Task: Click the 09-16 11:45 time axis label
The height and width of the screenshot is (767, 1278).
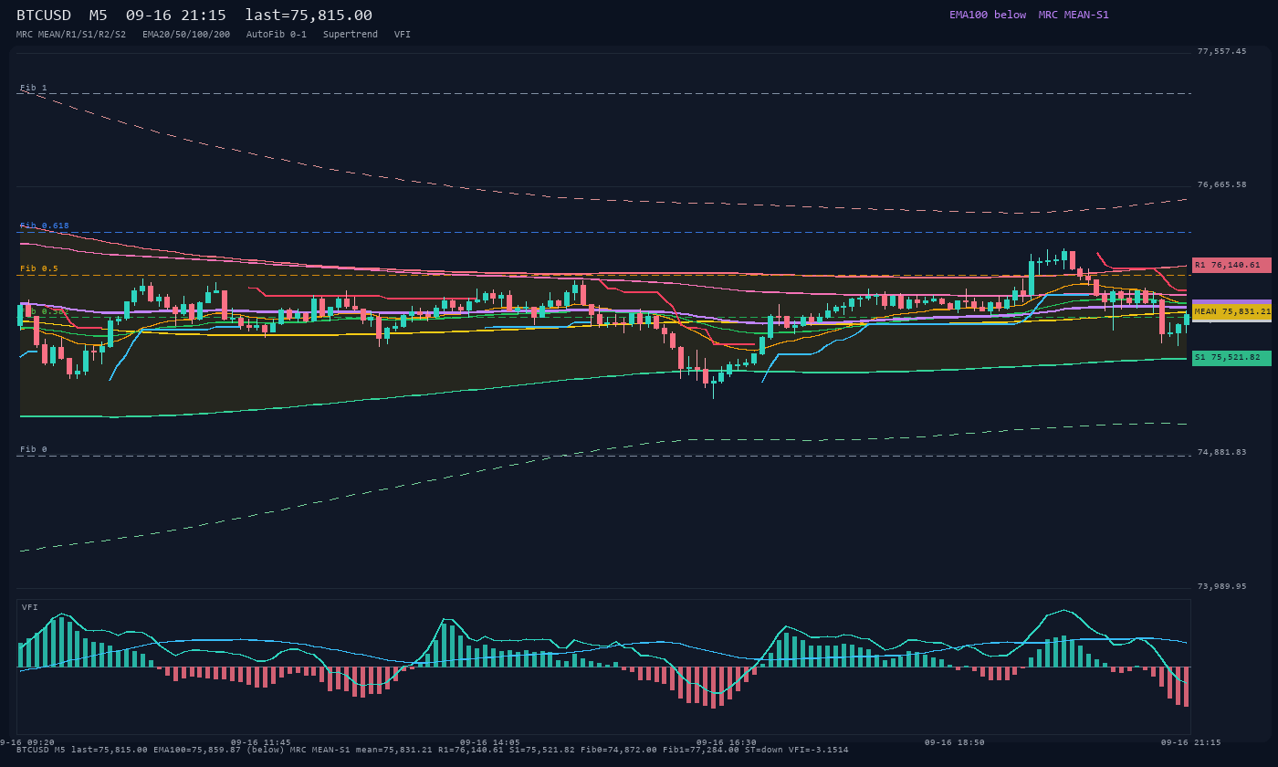Action: tap(261, 742)
